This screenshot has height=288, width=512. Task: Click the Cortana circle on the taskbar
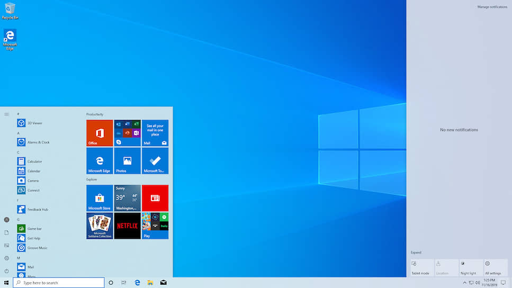[111, 283]
